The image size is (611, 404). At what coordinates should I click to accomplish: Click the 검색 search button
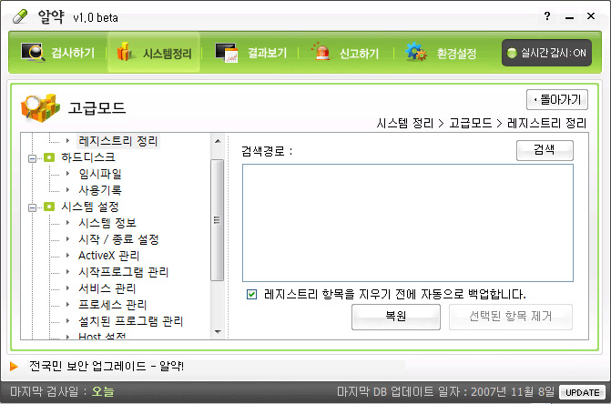coord(545,150)
